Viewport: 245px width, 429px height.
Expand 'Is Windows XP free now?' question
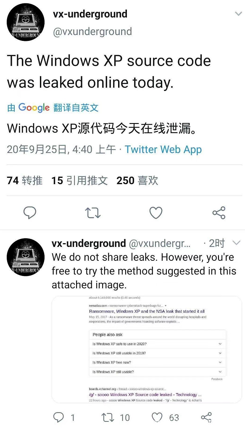(158, 362)
